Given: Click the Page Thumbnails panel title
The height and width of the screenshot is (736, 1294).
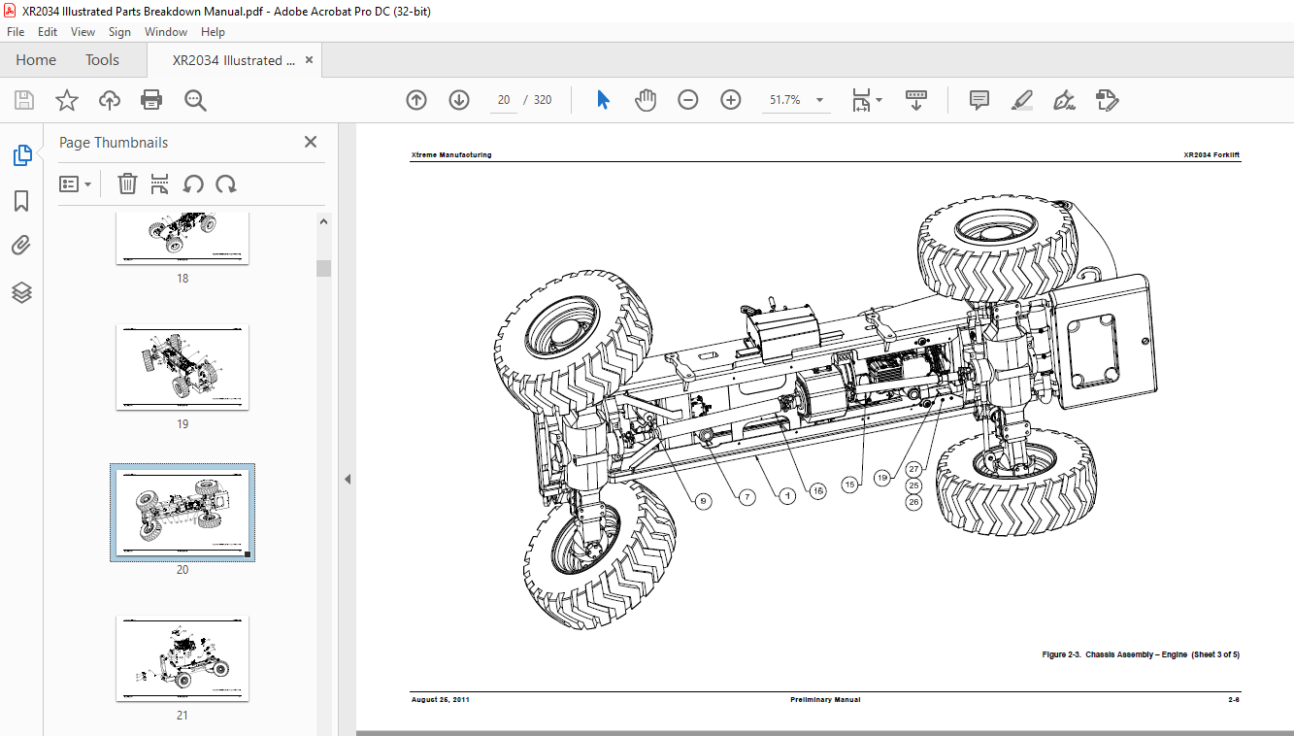Looking at the screenshot, I should (x=114, y=143).
